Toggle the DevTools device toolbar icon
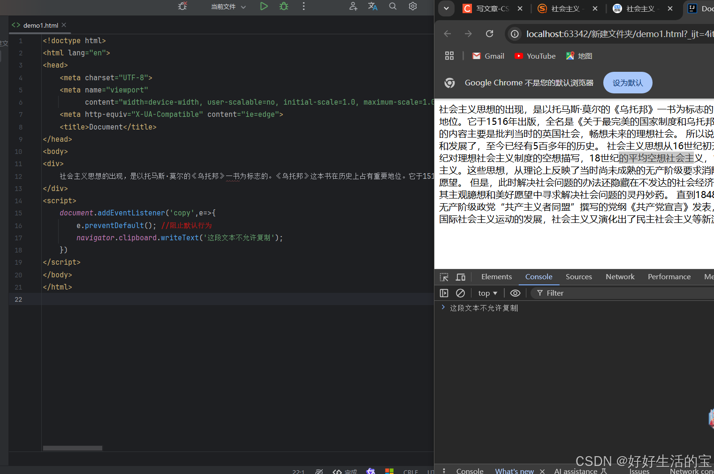The height and width of the screenshot is (474, 714). point(461,277)
